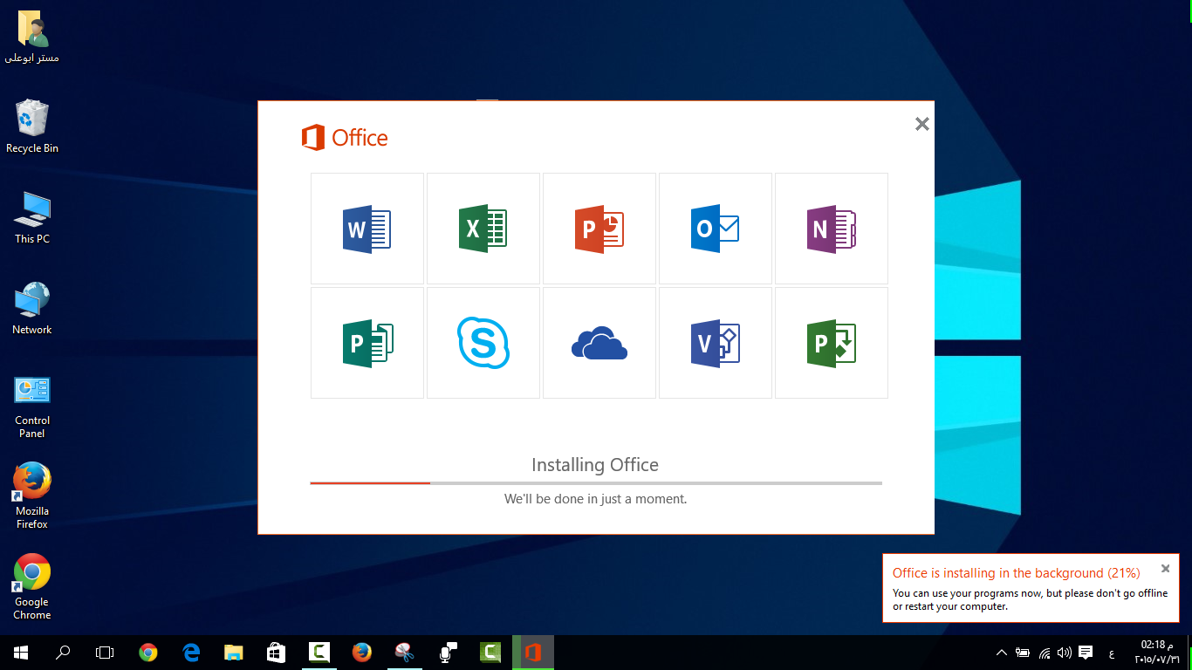1192x670 pixels.
Task: Click 'You can use your programs now' notification message
Action: click(x=1030, y=599)
